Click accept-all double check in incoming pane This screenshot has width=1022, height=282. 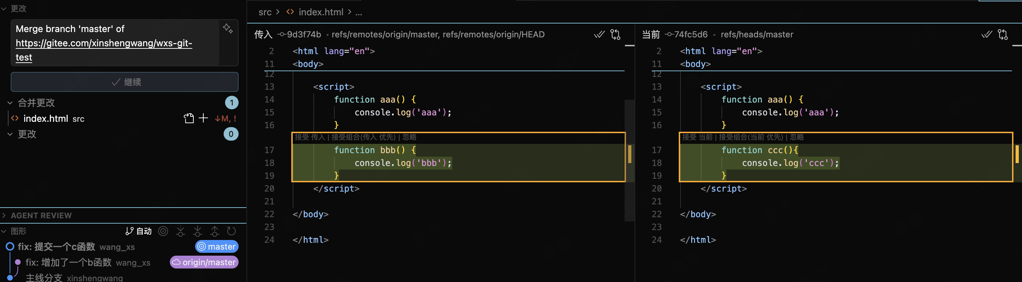599,35
